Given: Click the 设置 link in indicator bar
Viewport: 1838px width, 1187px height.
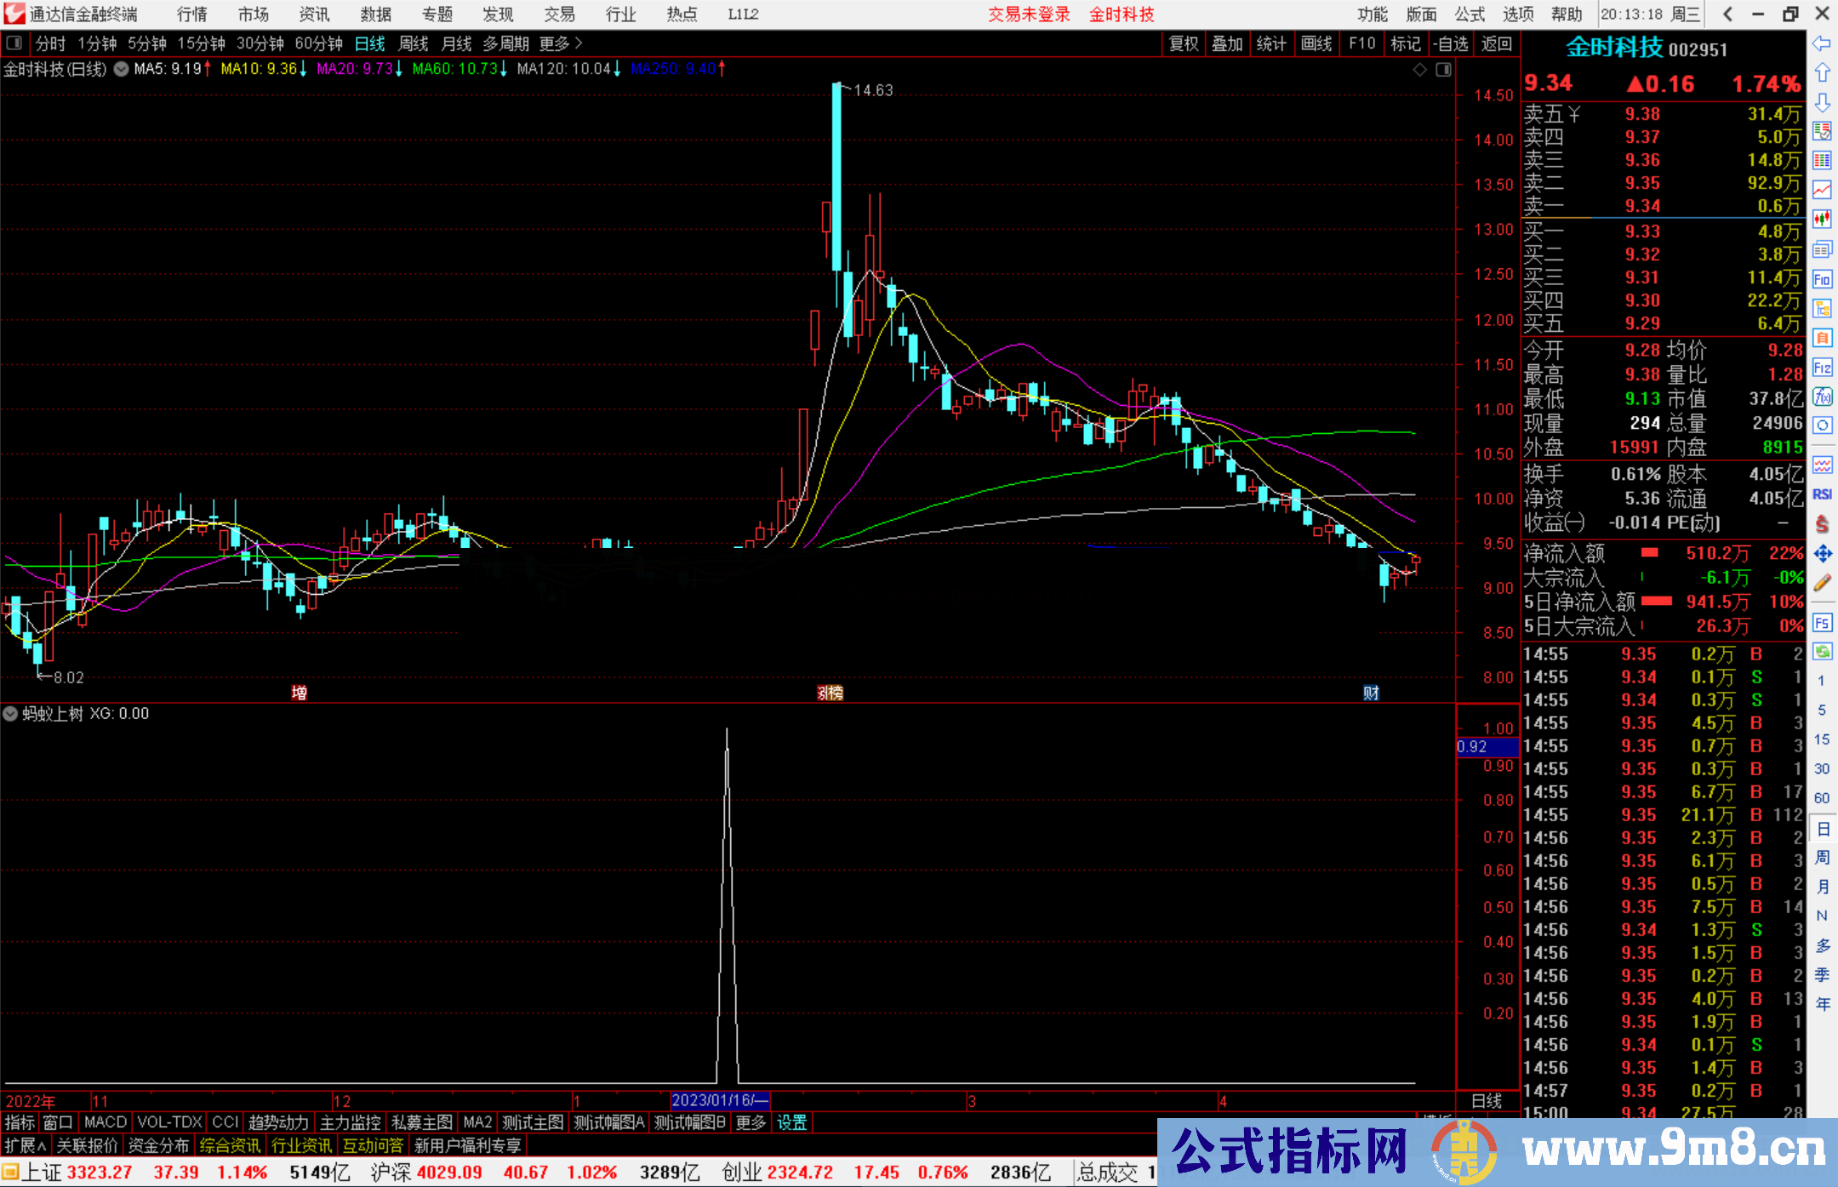Looking at the screenshot, I should click(x=791, y=1122).
